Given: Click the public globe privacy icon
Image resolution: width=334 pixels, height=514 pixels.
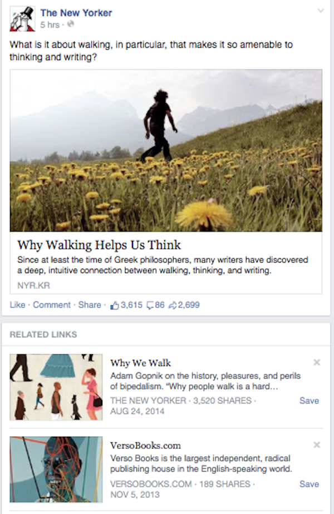Looking at the screenshot, I should coord(71,24).
